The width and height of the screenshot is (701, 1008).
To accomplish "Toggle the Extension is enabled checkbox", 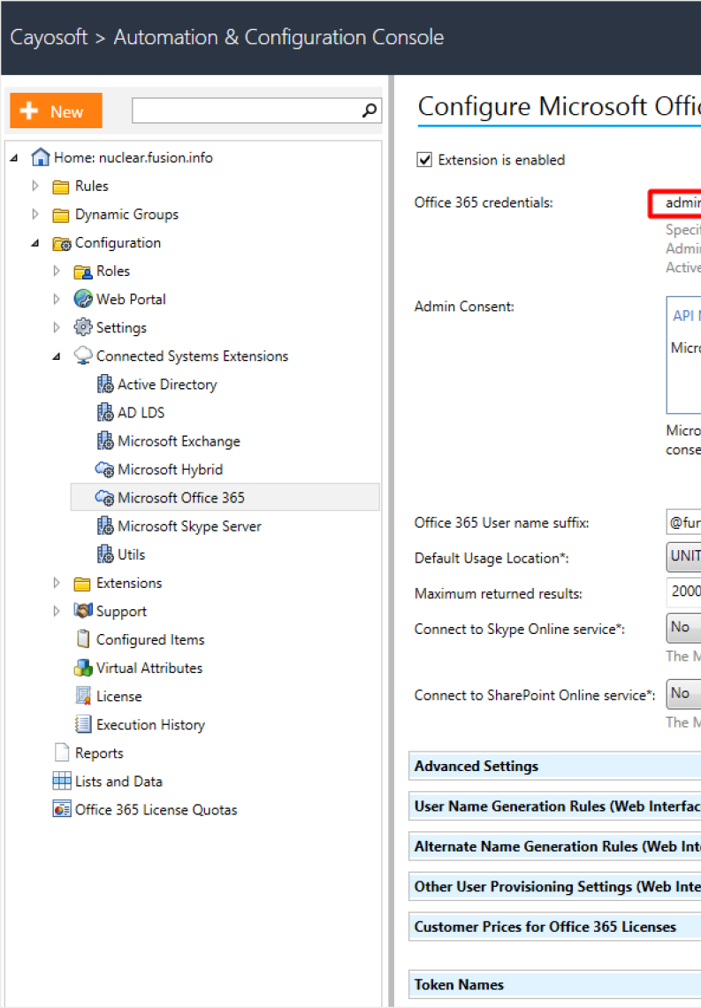I will 424,159.
